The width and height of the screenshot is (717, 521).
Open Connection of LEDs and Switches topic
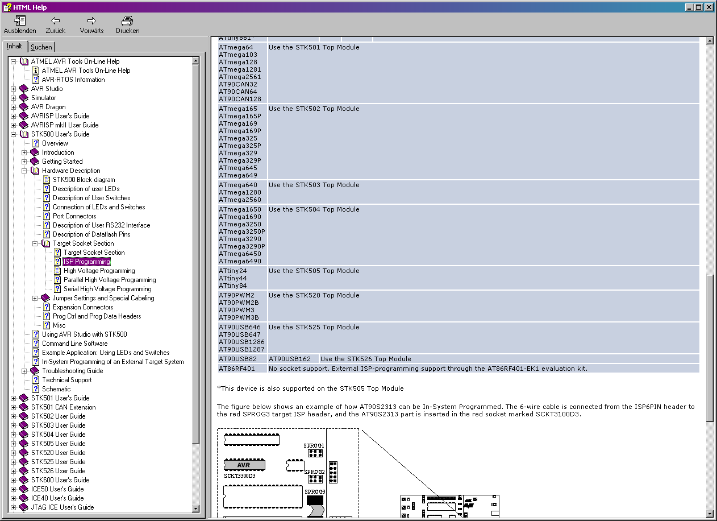point(99,207)
